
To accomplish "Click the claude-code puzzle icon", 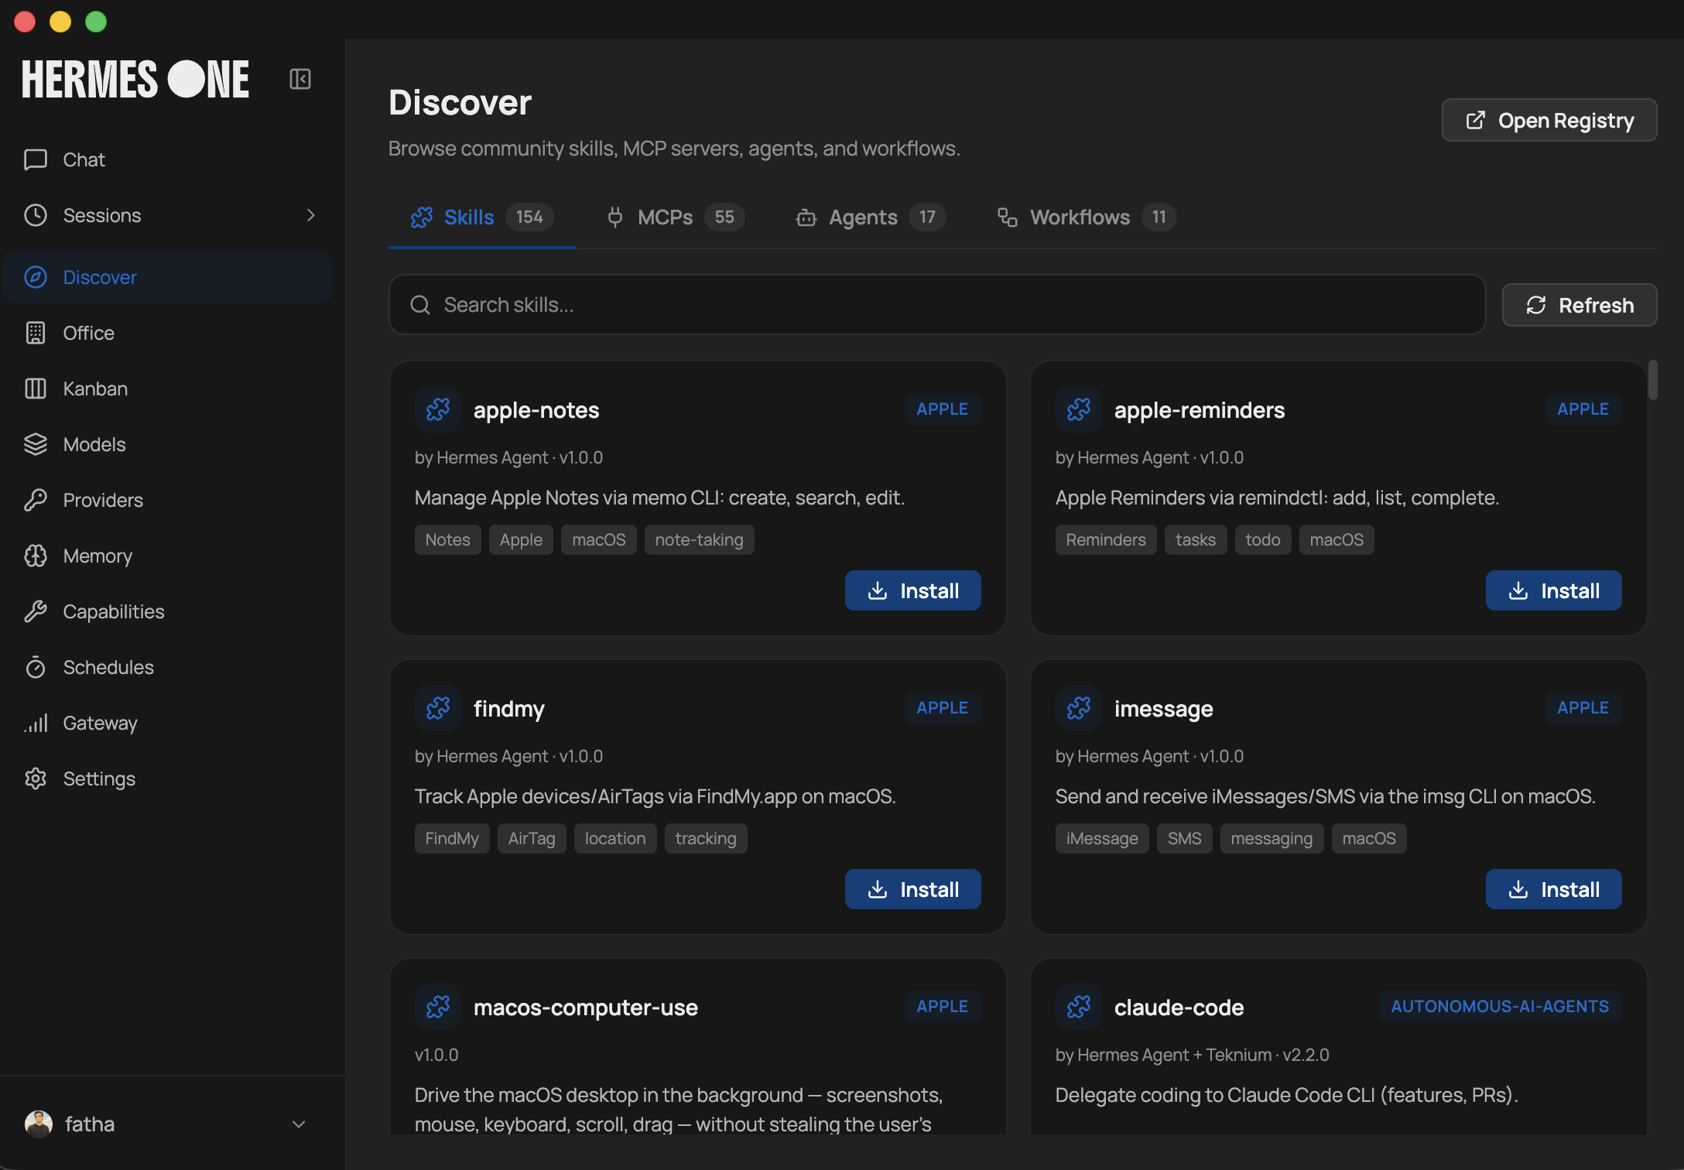I will [x=1079, y=1007].
